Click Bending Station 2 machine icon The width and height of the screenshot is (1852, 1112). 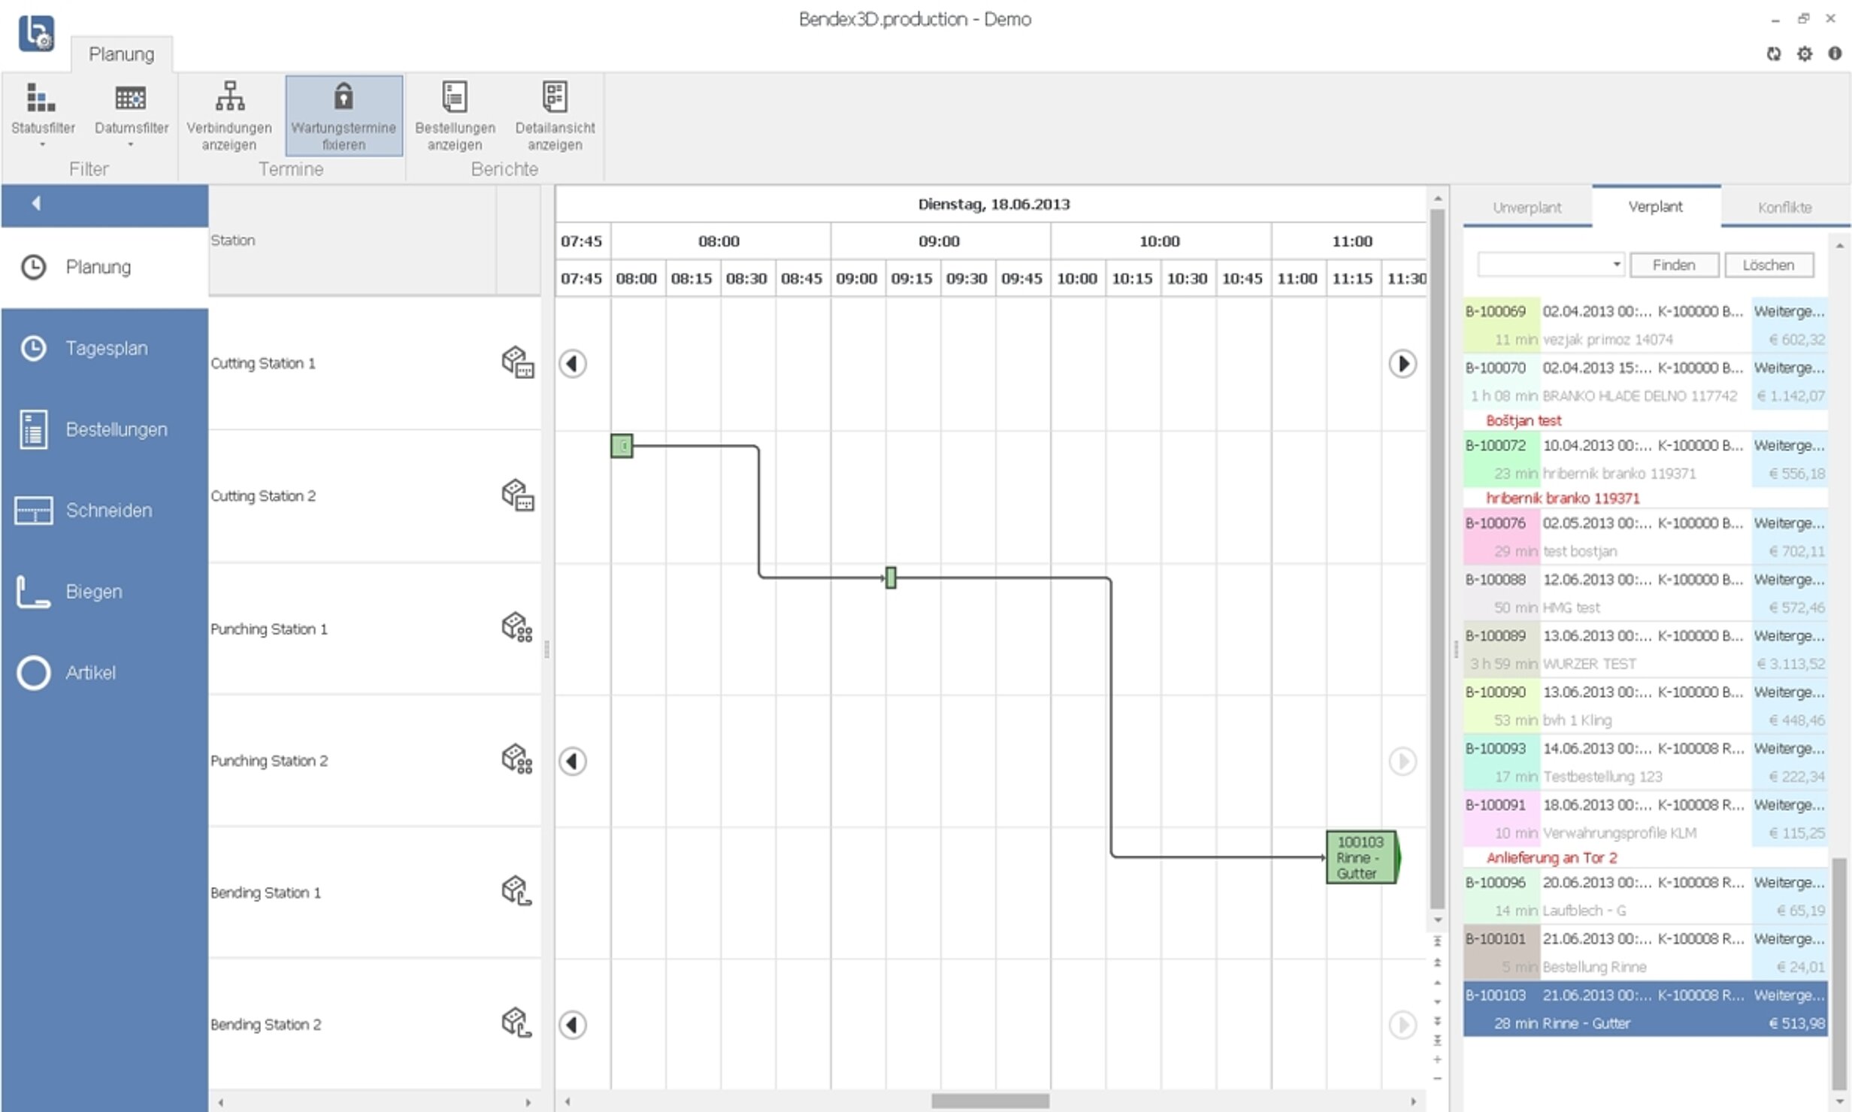[517, 1023]
